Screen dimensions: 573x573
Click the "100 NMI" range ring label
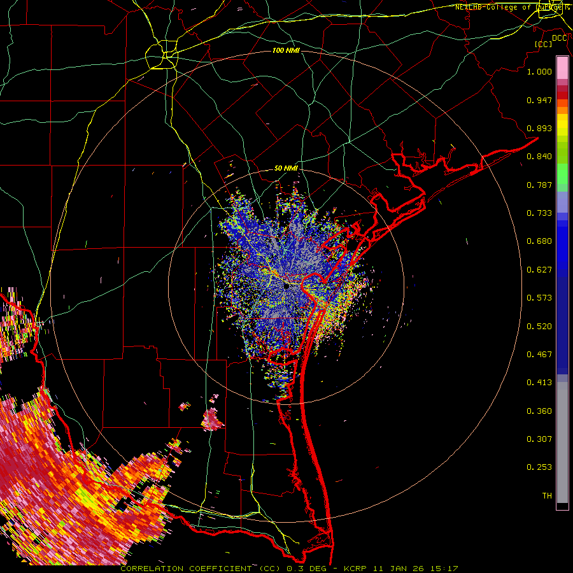(x=286, y=50)
